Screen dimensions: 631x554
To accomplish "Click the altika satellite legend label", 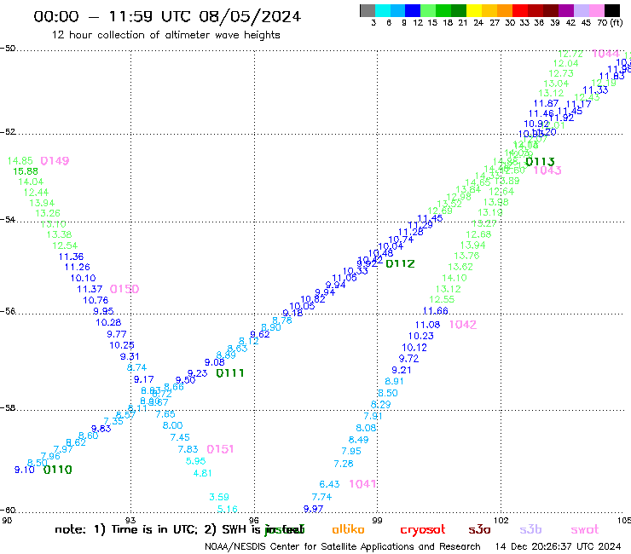I will click(x=348, y=529).
